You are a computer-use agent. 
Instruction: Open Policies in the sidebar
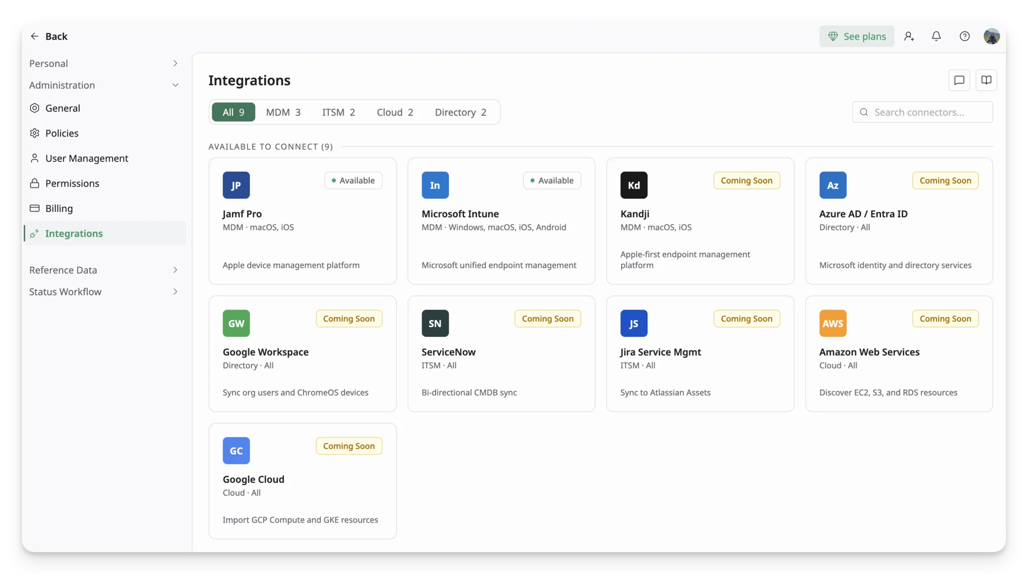(105, 133)
